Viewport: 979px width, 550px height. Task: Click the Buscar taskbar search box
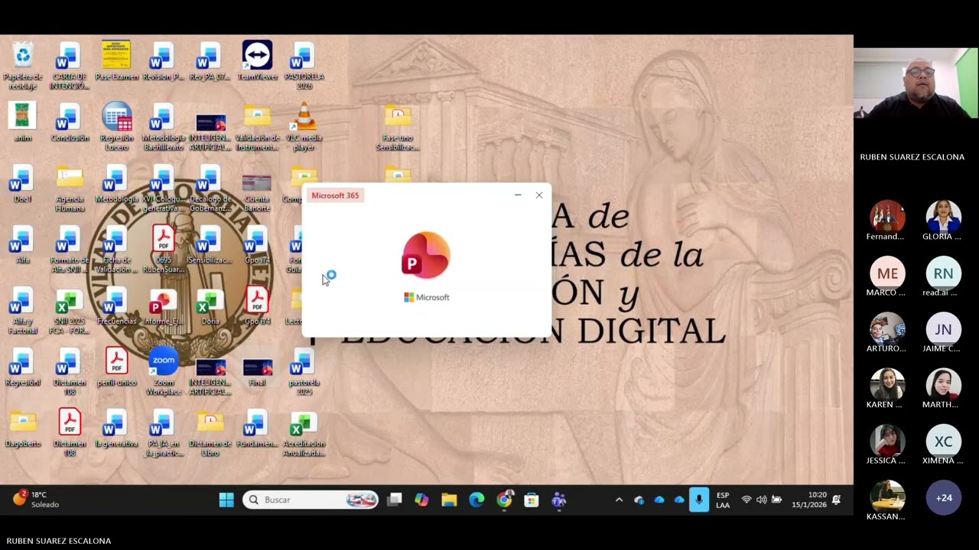coord(310,500)
